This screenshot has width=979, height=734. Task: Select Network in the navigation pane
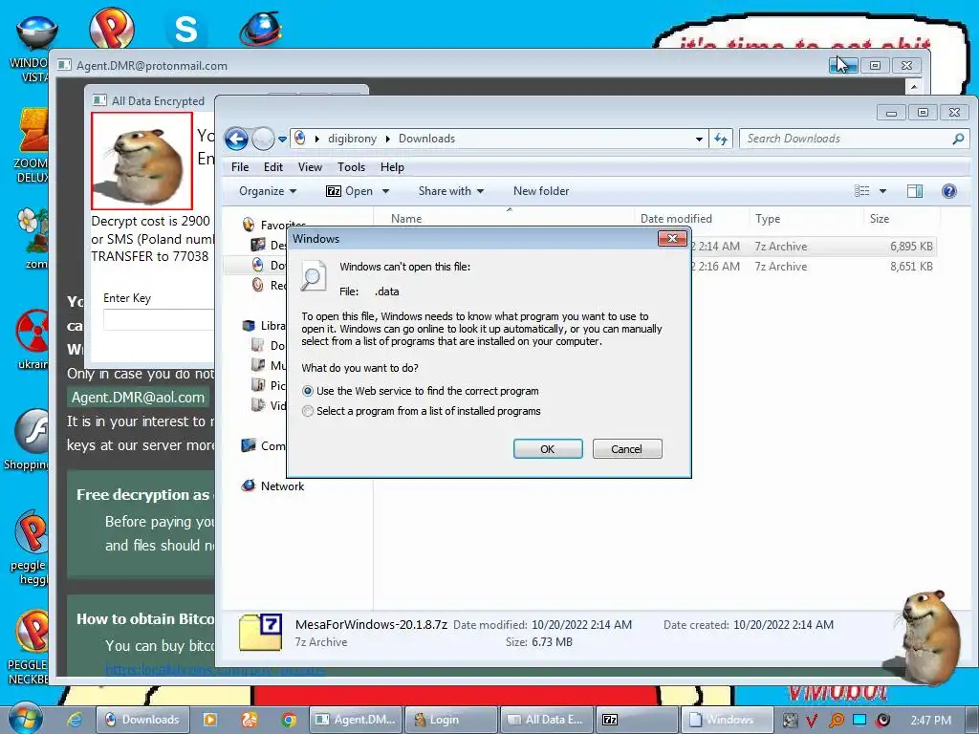pos(282,486)
